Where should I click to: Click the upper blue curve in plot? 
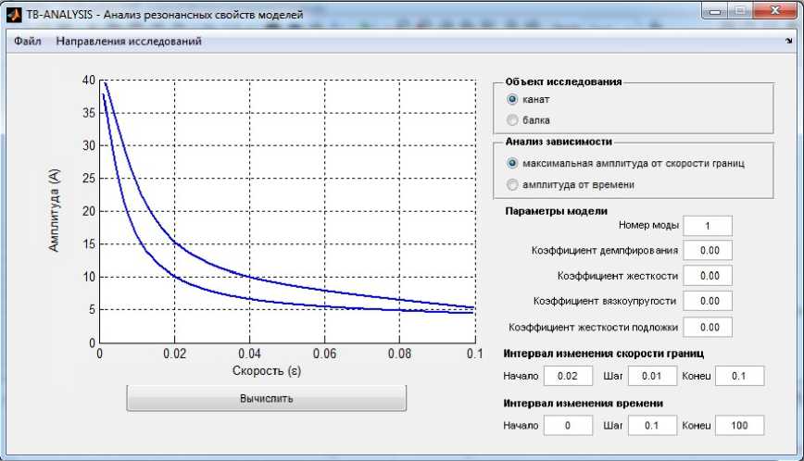[x=175, y=243]
